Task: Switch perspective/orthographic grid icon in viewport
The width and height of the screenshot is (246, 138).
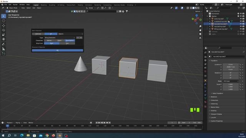Action: (200, 38)
